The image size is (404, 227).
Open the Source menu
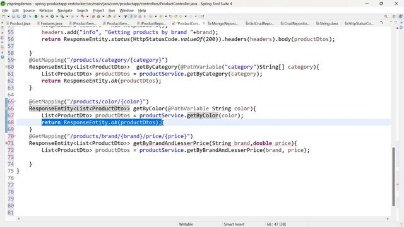(29, 11)
